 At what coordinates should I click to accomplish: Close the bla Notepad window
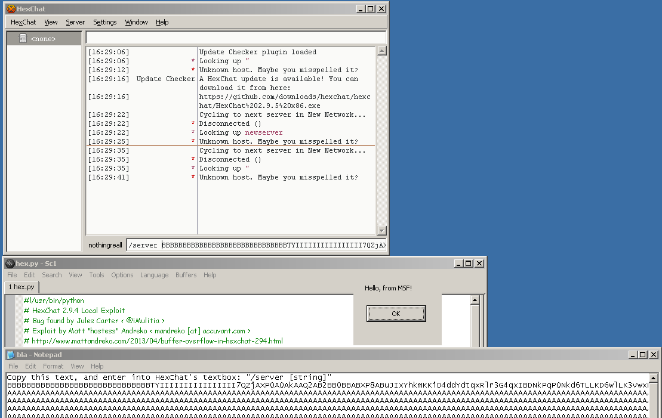(652, 355)
